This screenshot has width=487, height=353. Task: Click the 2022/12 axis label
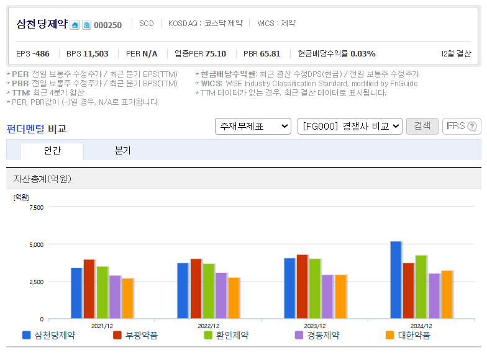(x=209, y=326)
